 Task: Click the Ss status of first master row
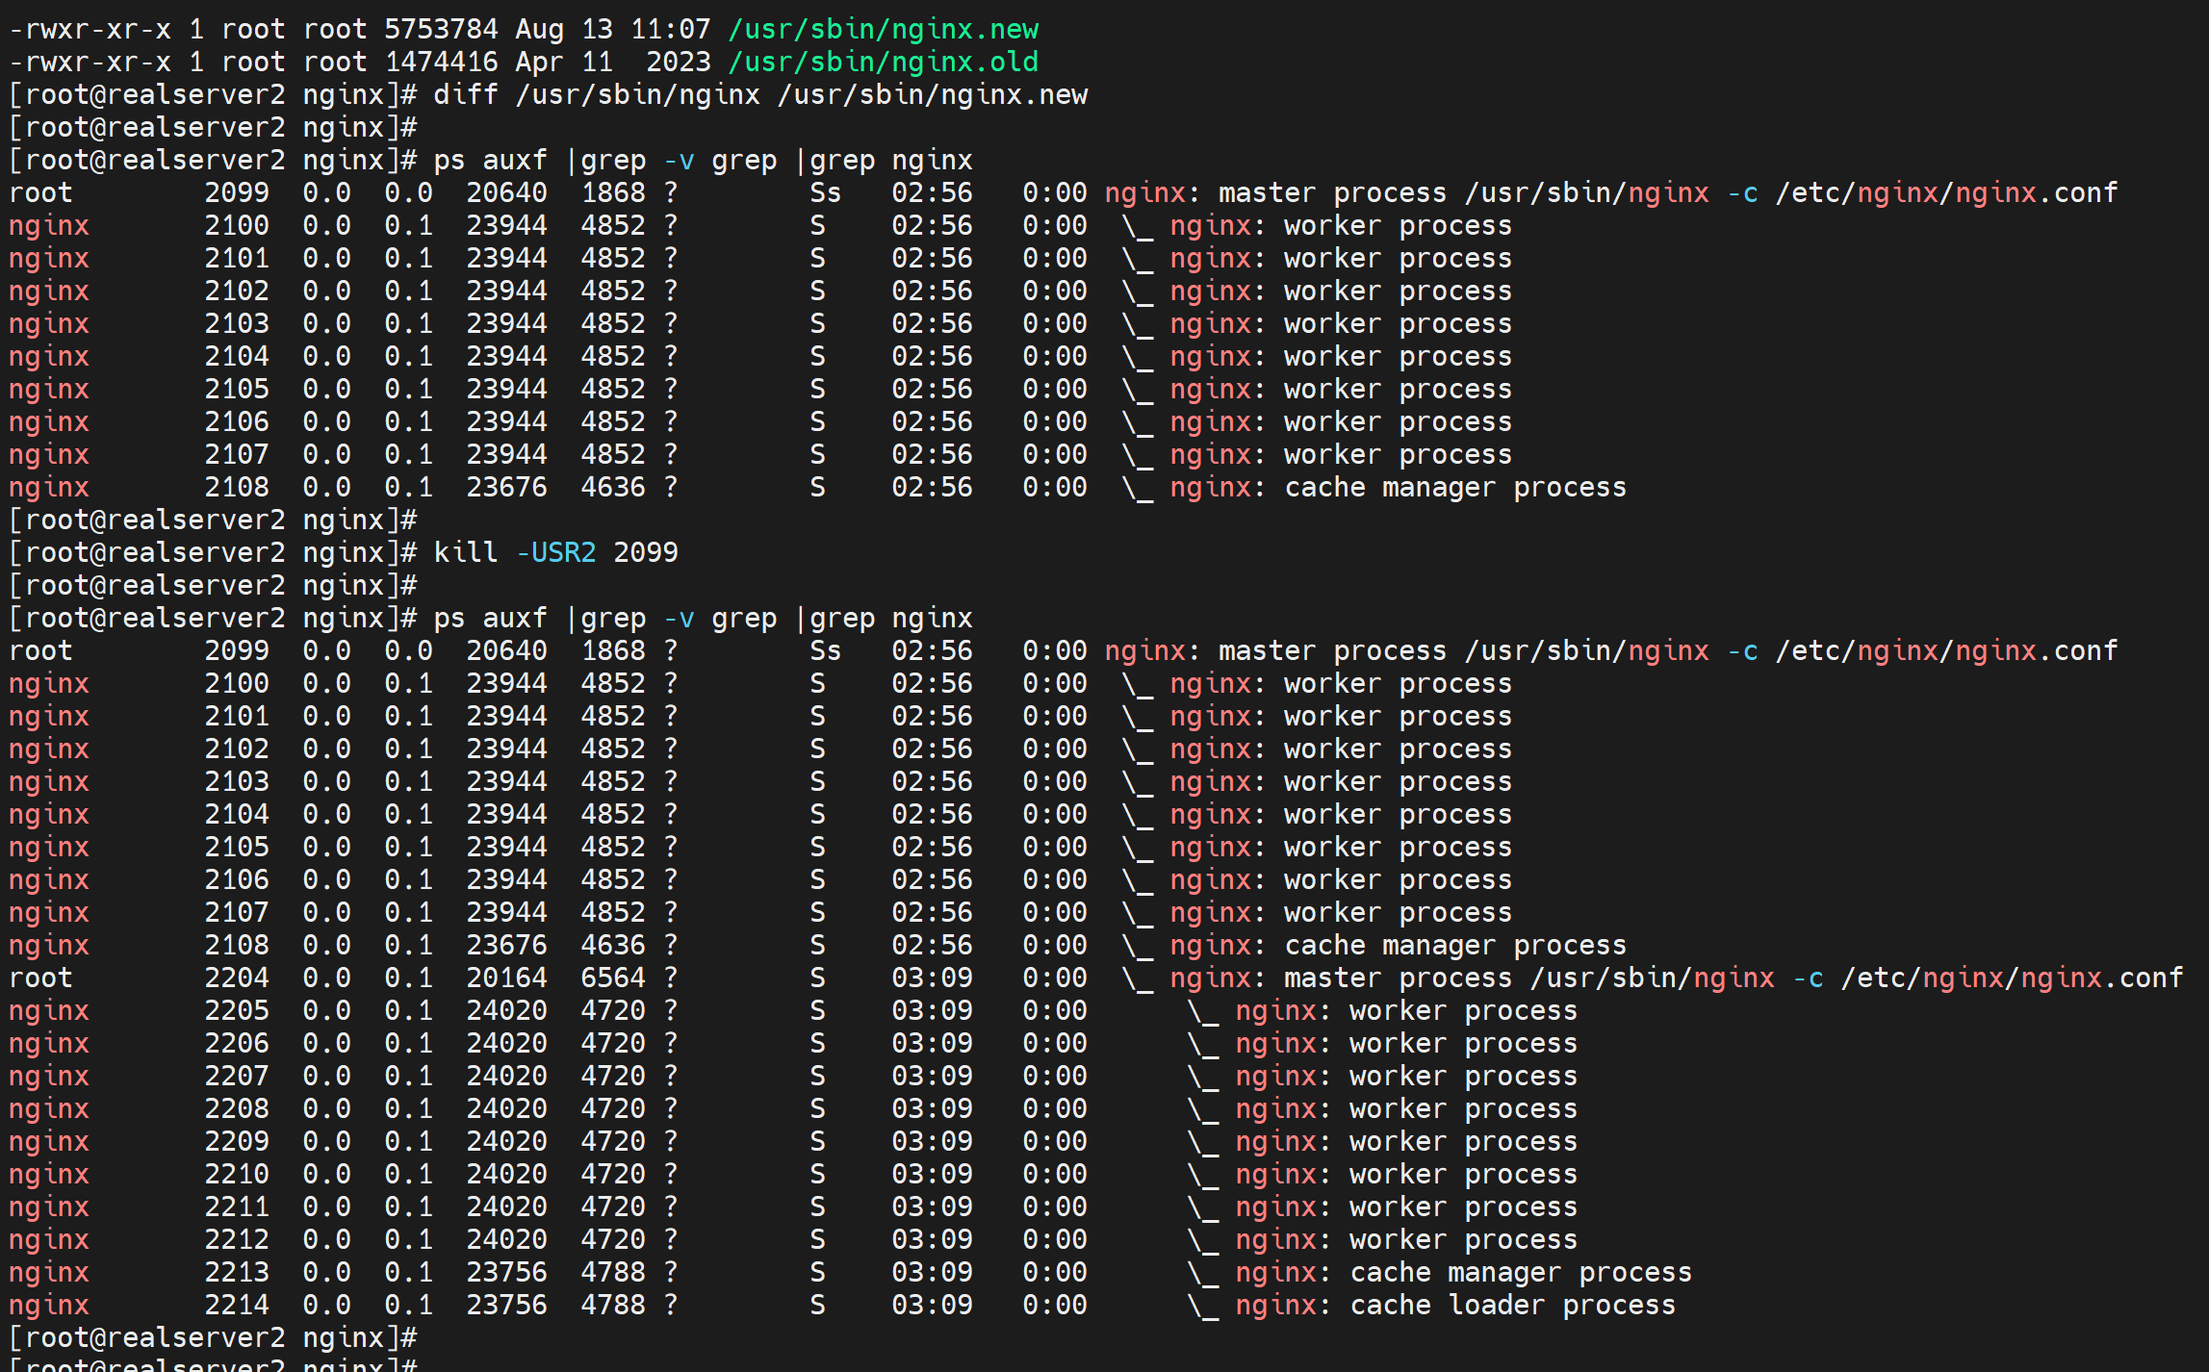point(825,192)
